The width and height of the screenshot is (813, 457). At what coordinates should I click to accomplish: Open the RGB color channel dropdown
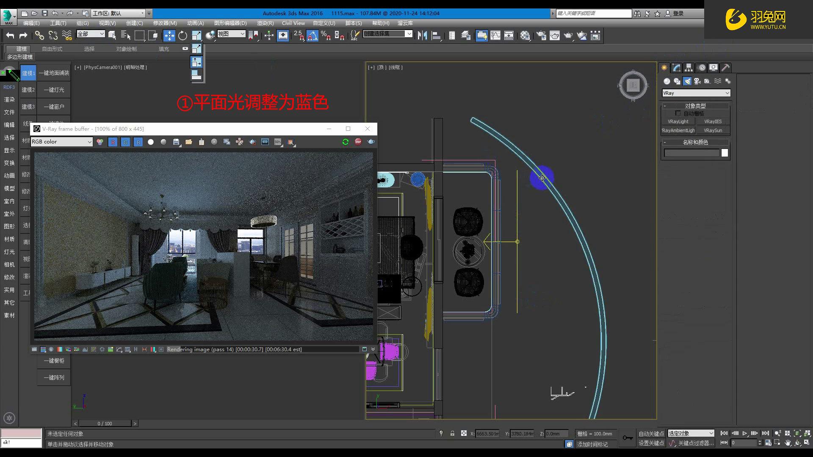click(61, 142)
